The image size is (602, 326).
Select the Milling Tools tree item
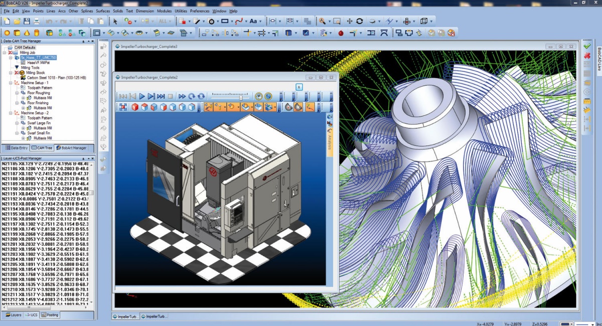[30, 68]
